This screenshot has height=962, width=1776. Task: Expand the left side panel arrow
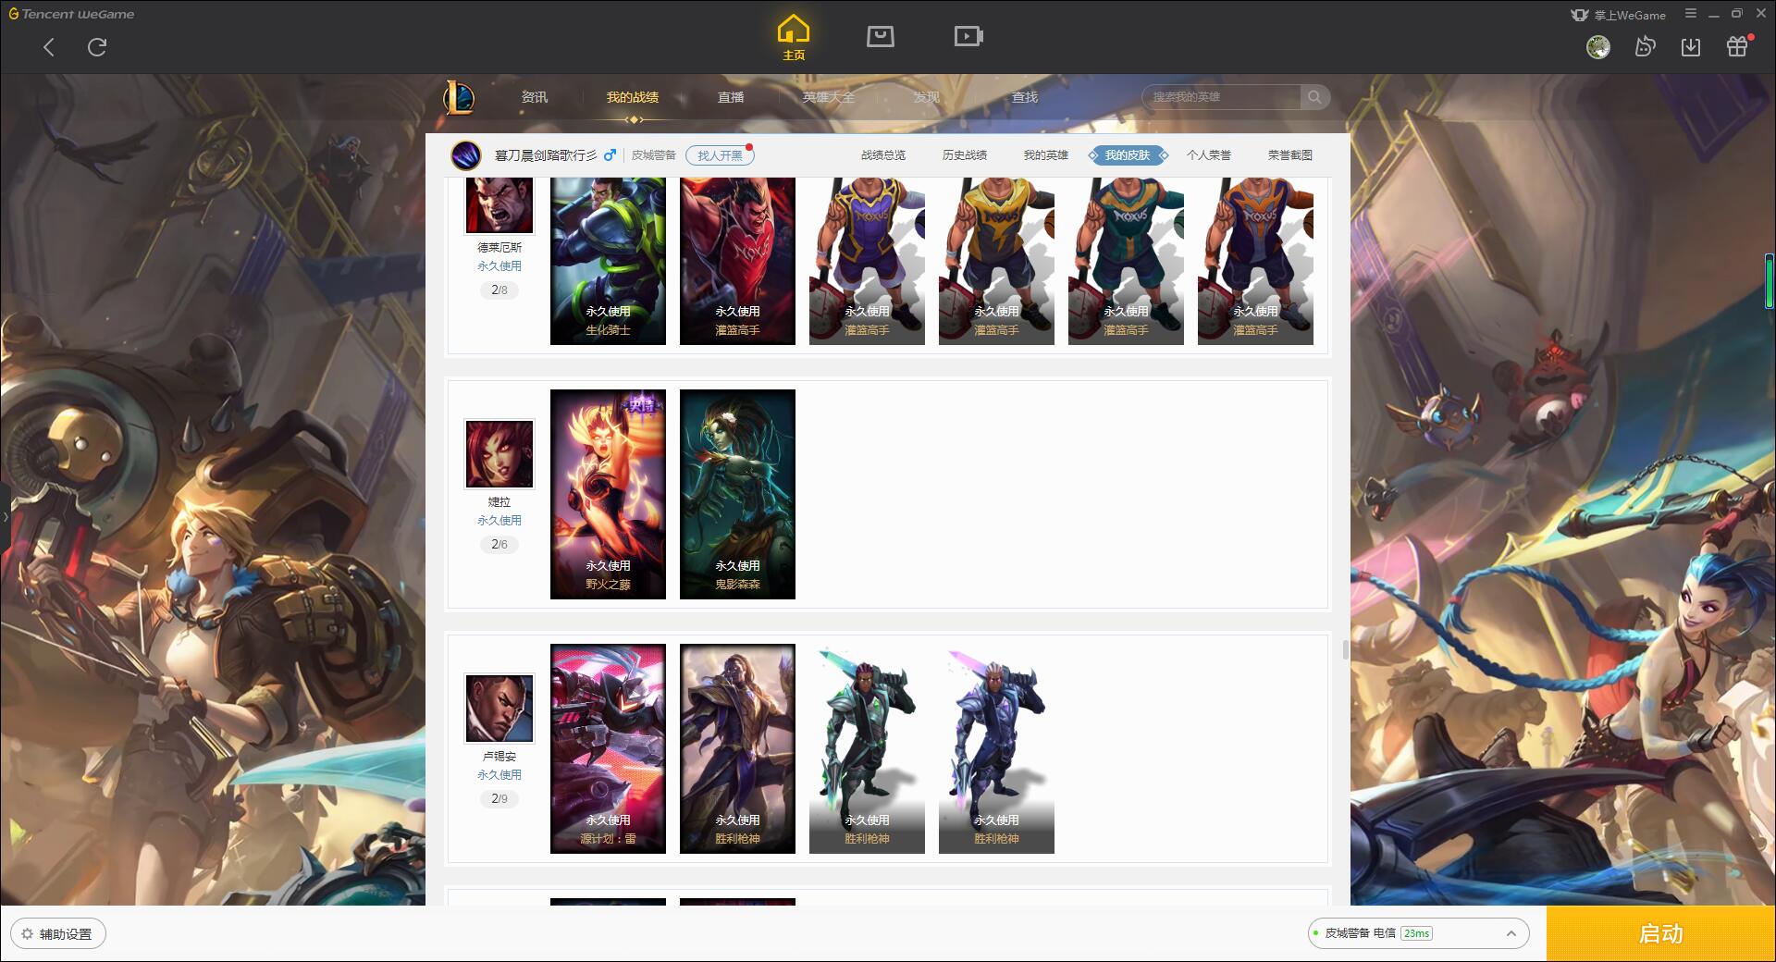point(5,517)
